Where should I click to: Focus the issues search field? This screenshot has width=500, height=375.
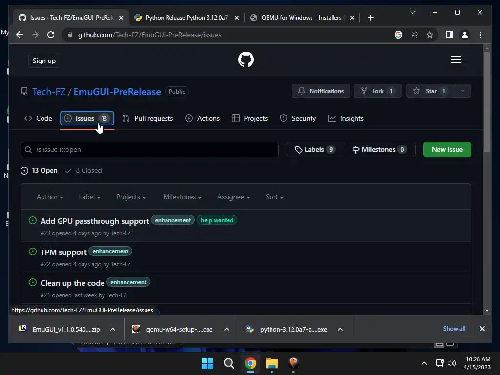click(149, 149)
